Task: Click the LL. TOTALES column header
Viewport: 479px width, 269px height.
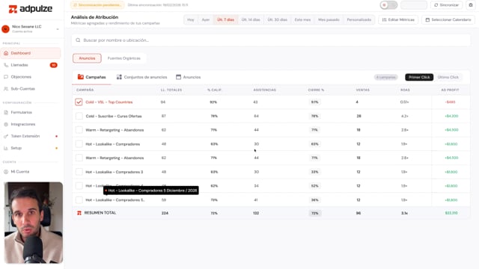Action: pyautogui.click(x=171, y=90)
